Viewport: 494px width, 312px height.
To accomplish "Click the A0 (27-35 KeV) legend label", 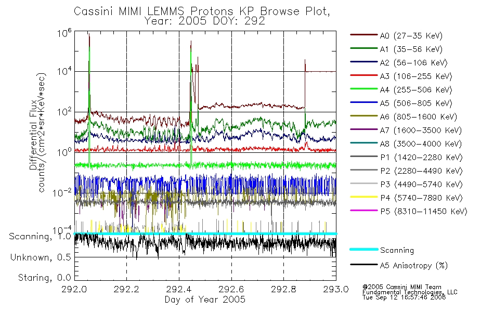I will [x=411, y=36].
